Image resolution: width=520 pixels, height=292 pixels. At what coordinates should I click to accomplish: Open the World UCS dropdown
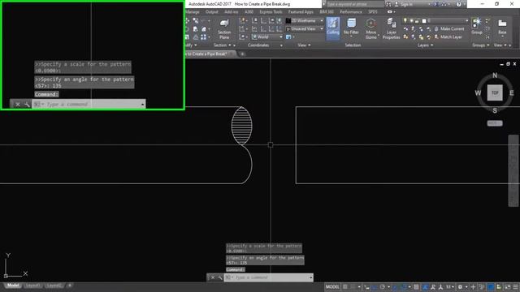267,36
